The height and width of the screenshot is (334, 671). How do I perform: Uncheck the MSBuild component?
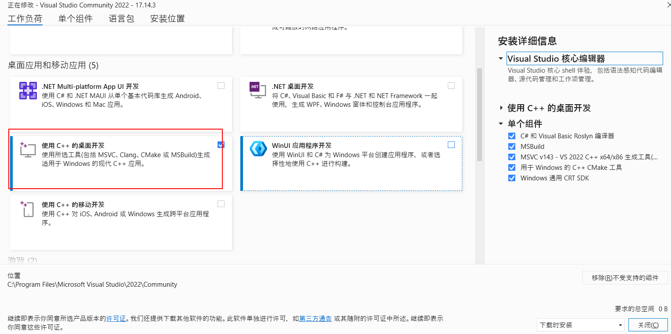click(512, 146)
